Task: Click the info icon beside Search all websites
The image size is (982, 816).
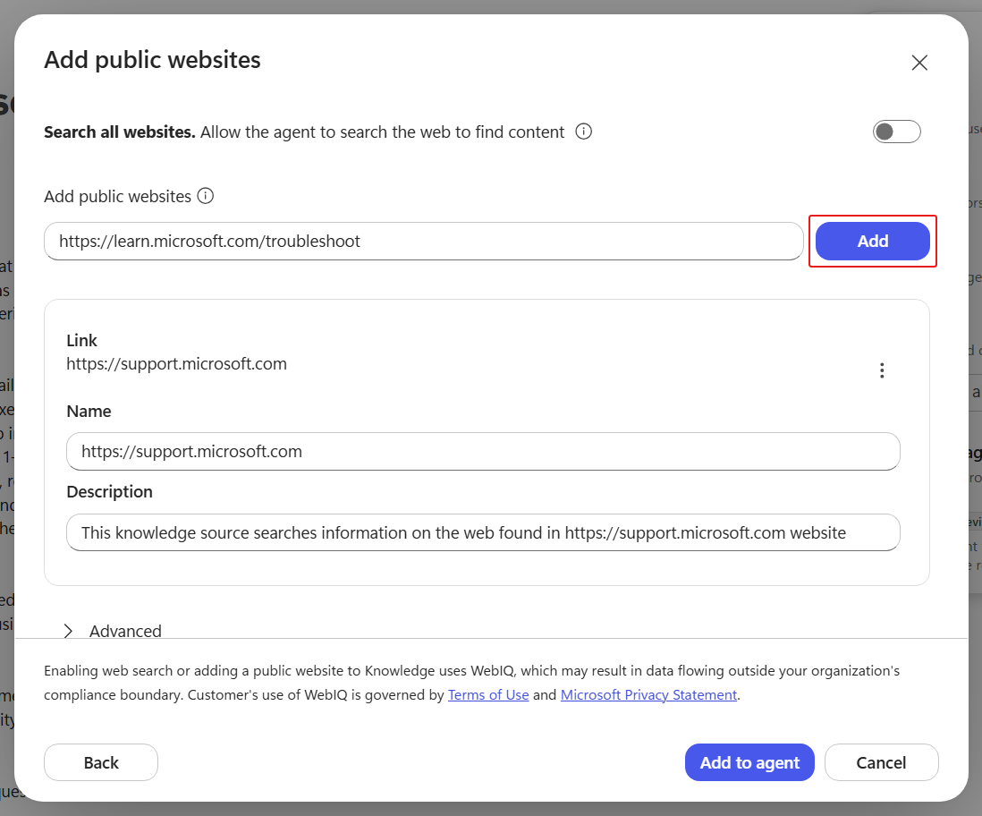Action: coord(583,132)
